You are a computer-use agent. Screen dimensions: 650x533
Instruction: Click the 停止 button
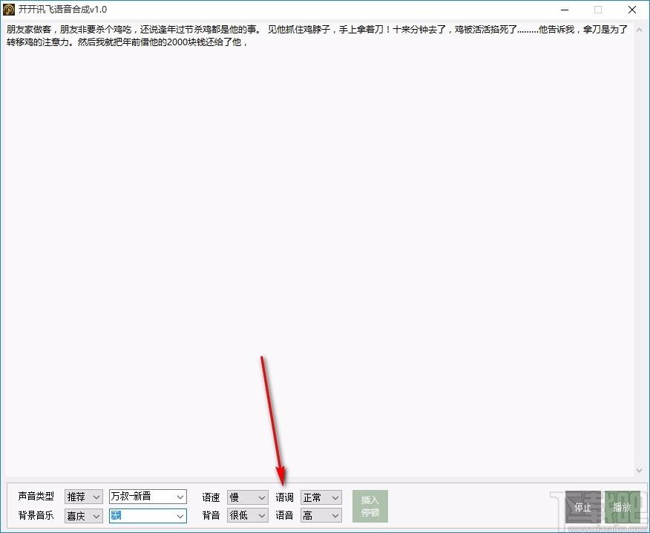(x=582, y=507)
